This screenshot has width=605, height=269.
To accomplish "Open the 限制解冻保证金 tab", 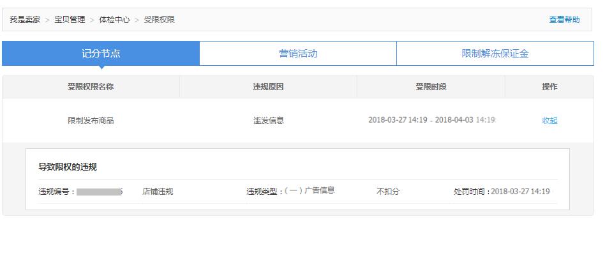I will [495, 54].
